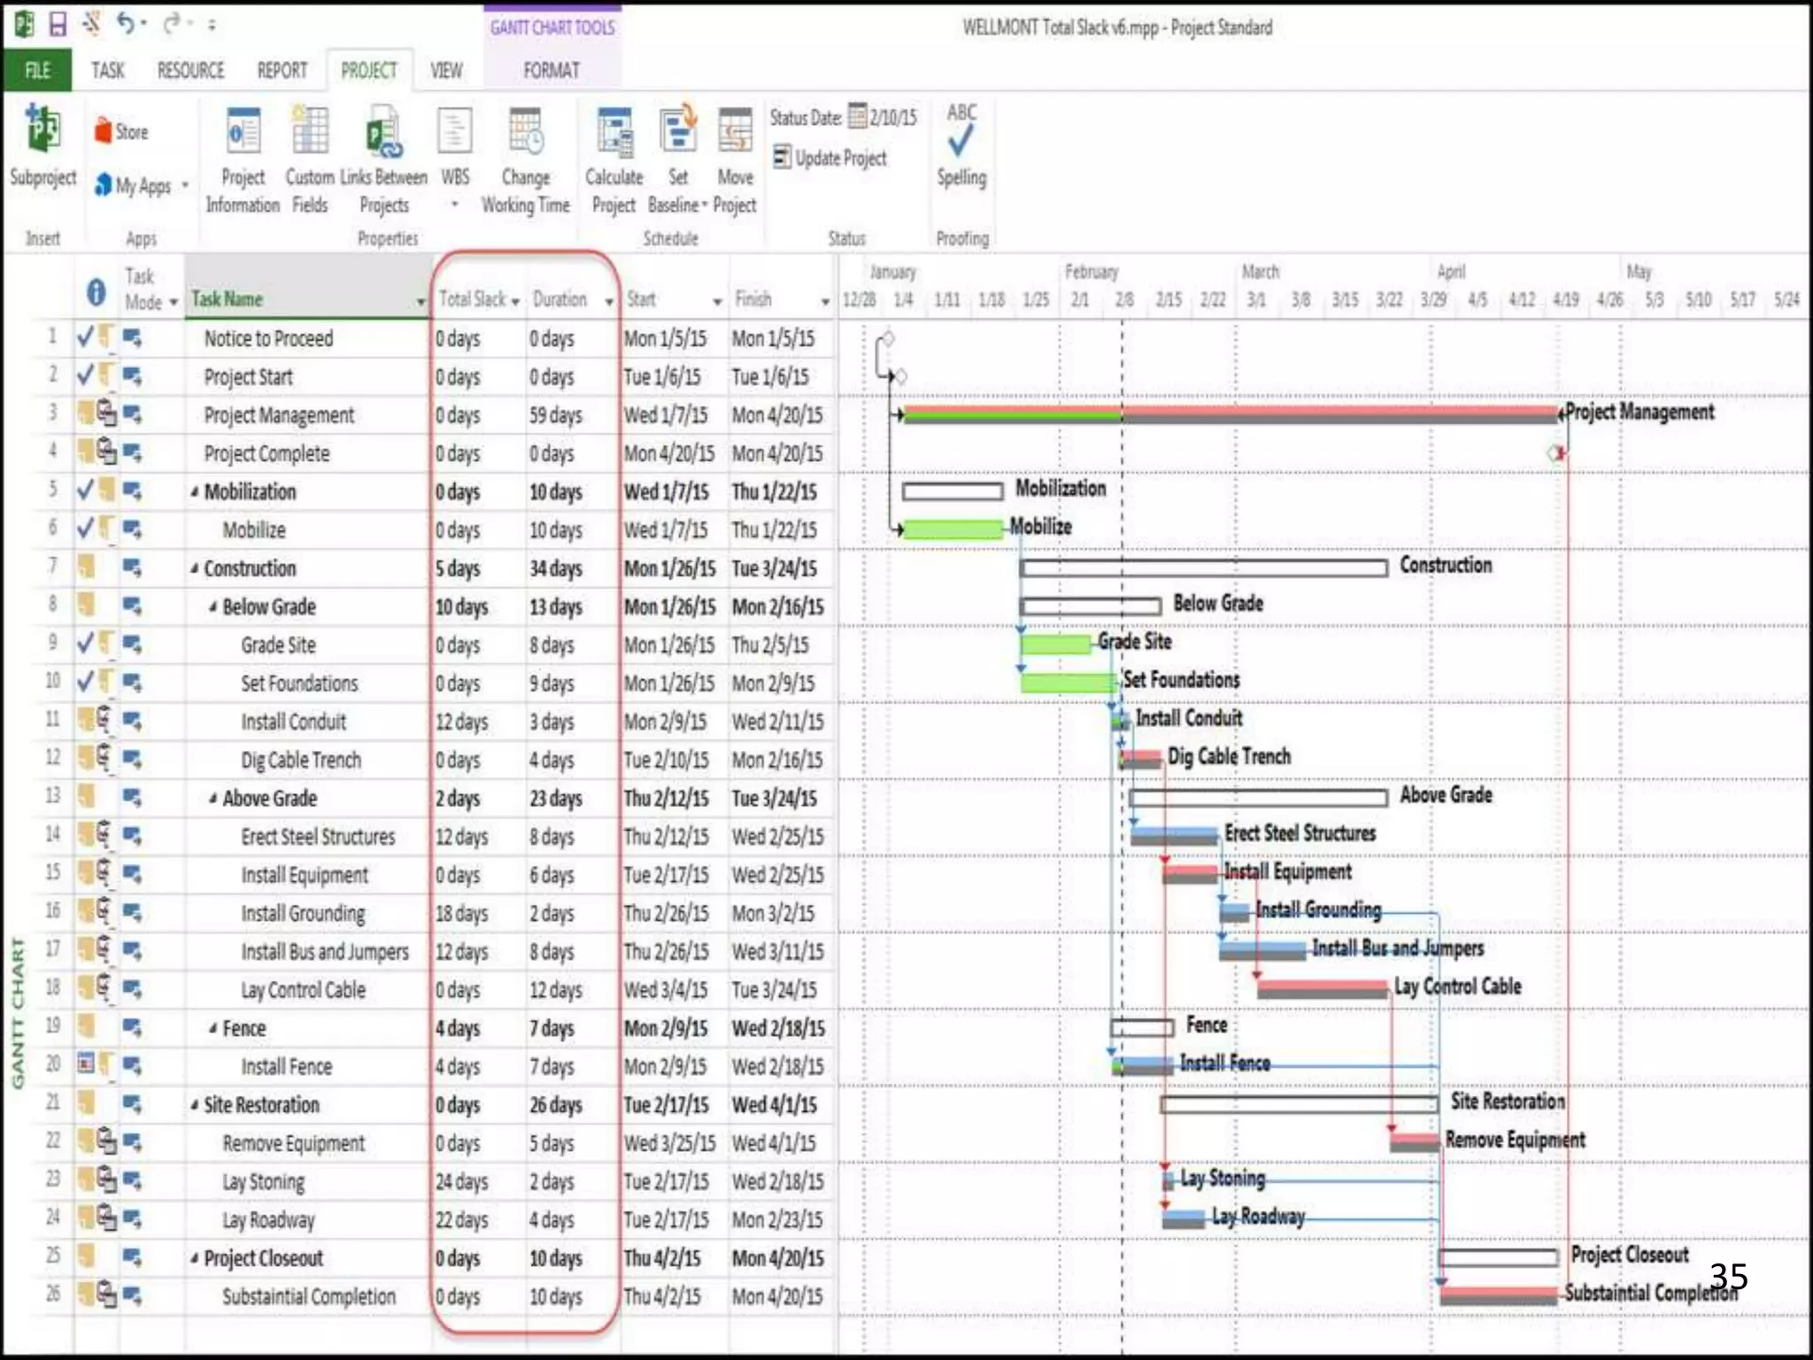Open the WBS dropdown menu
The width and height of the screenshot is (1813, 1360).
(x=455, y=205)
